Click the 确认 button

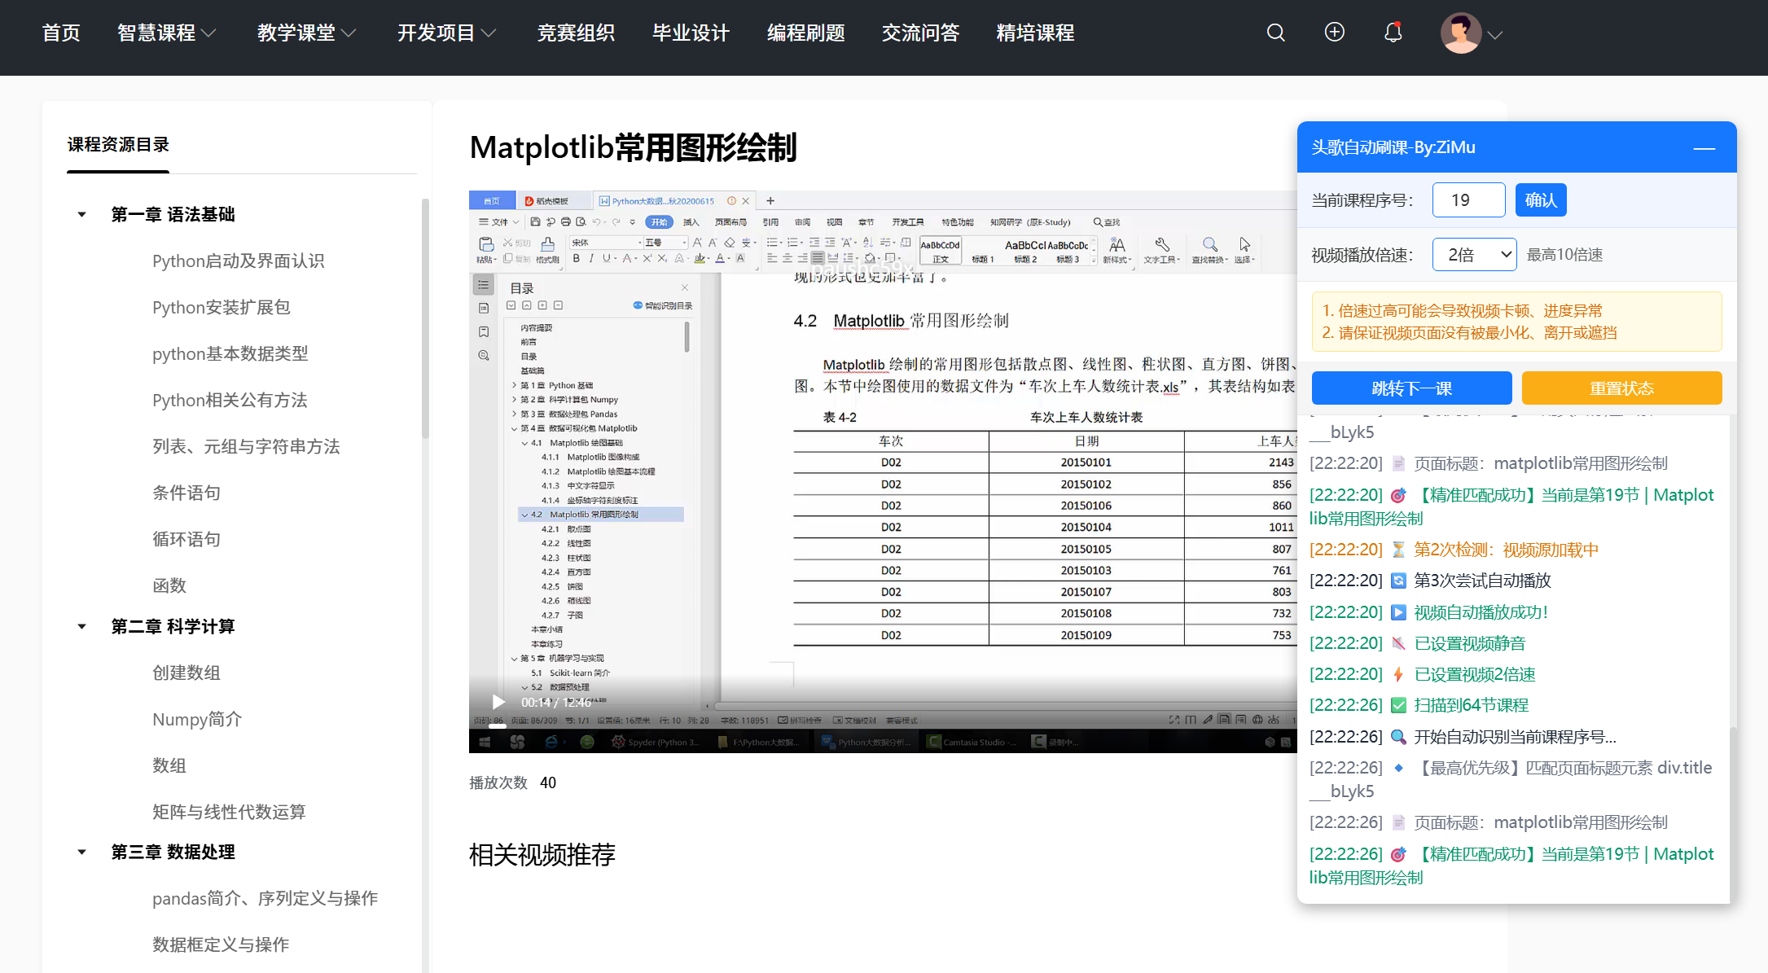(1540, 199)
